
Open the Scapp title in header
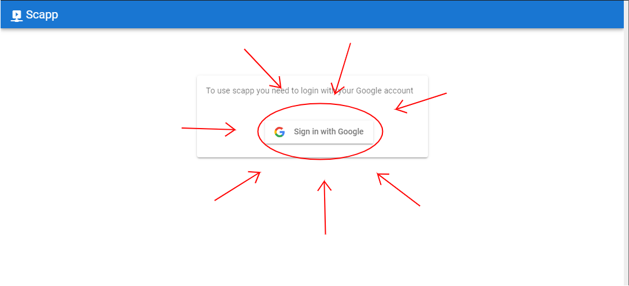(x=42, y=15)
